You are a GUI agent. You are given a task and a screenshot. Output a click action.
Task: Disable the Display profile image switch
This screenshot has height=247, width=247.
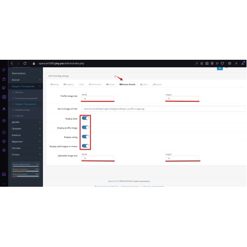click(85, 127)
